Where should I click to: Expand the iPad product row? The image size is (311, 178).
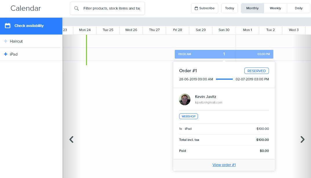click(x=6, y=54)
